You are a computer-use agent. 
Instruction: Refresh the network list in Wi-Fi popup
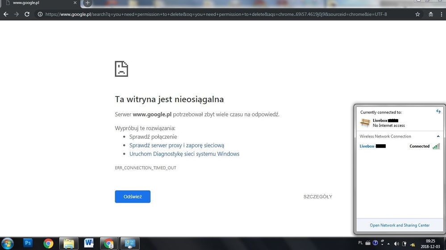click(x=438, y=111)
